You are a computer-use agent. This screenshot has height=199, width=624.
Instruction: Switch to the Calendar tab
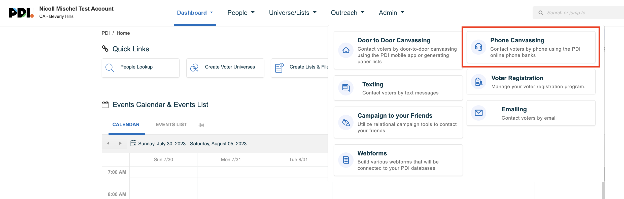tap(126, 125)
